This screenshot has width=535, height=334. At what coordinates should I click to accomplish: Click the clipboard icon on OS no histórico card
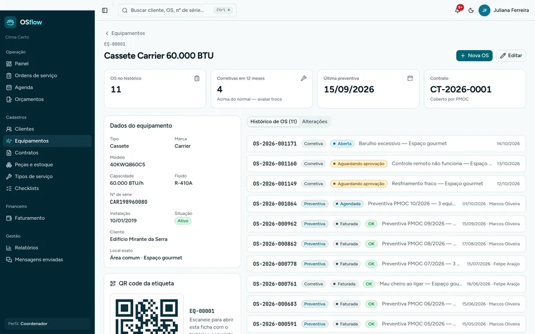point(197,78)
